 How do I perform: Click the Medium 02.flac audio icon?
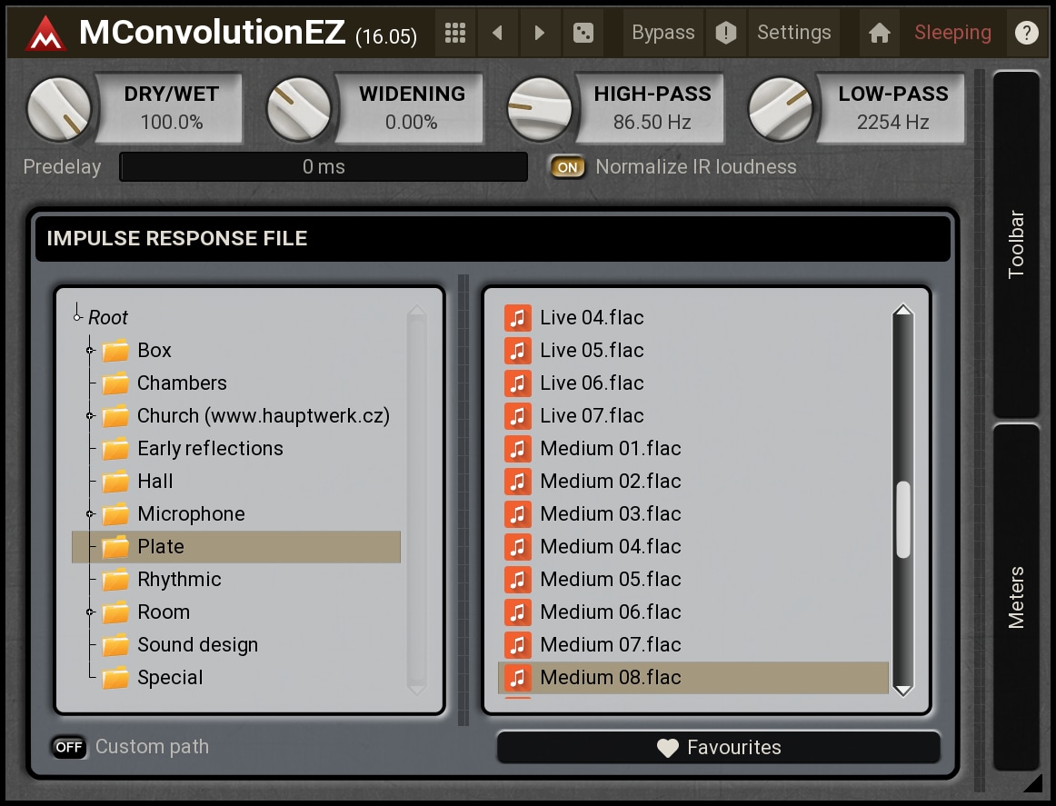coord(518,482)
